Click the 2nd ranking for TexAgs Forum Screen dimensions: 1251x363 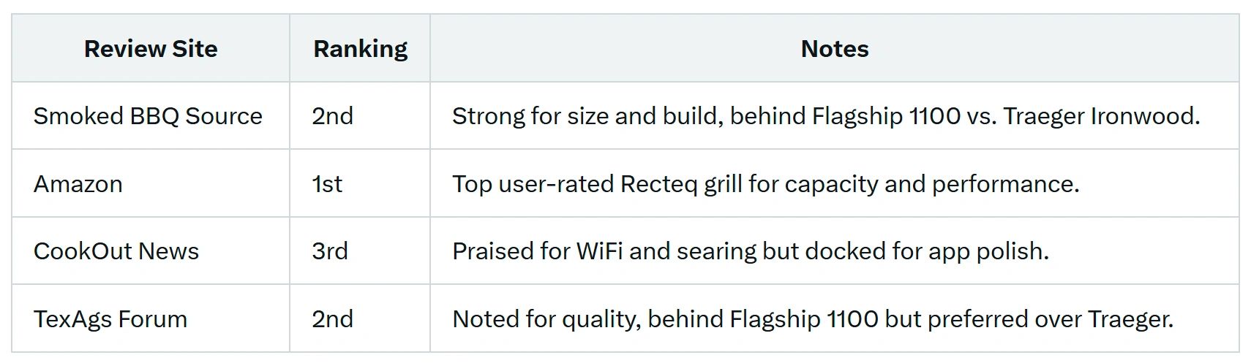point(332,319)
